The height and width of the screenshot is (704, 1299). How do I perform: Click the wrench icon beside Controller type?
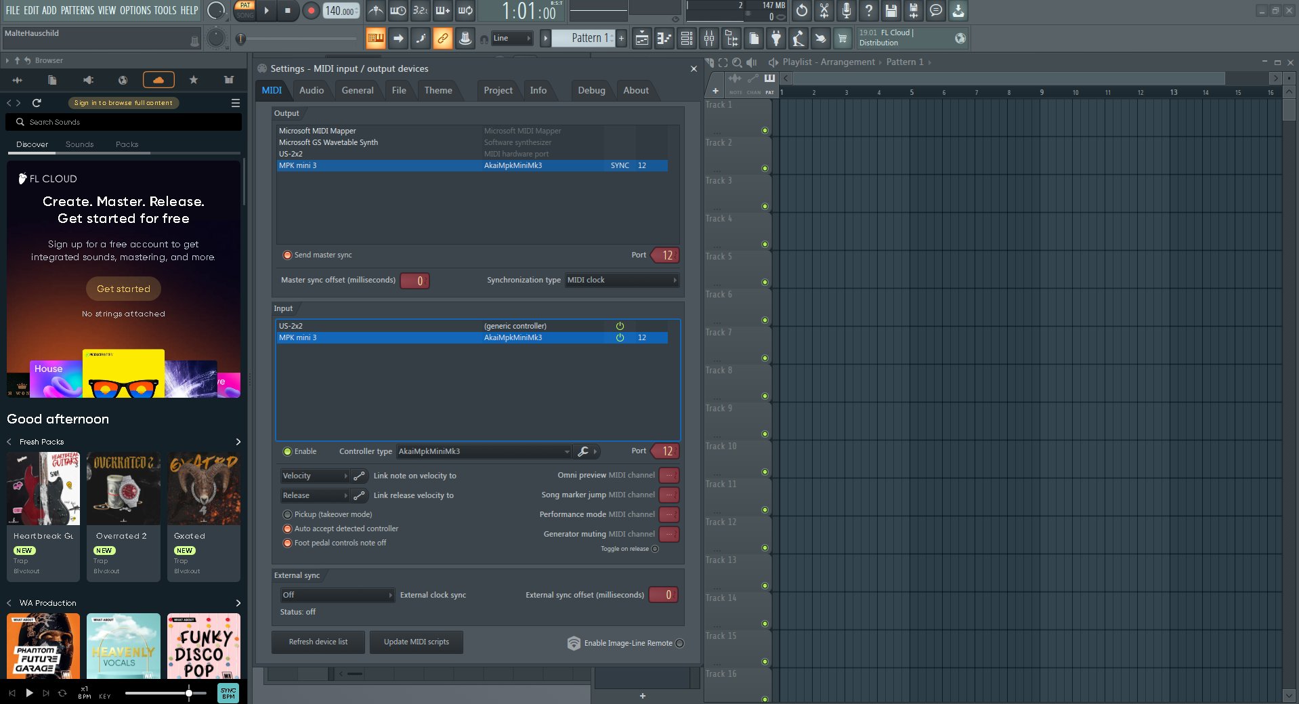(x=582, y=451)
